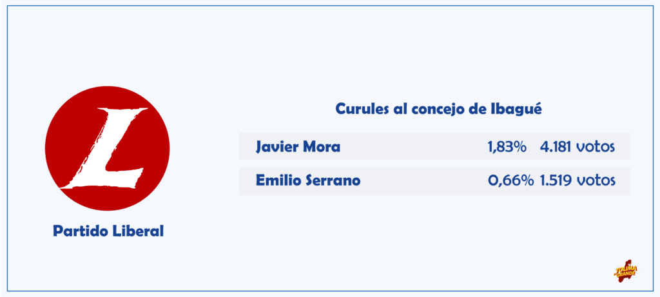660x297 pixels.
Task: Click the 0,66% percentage value
Action: pos(510,181)
